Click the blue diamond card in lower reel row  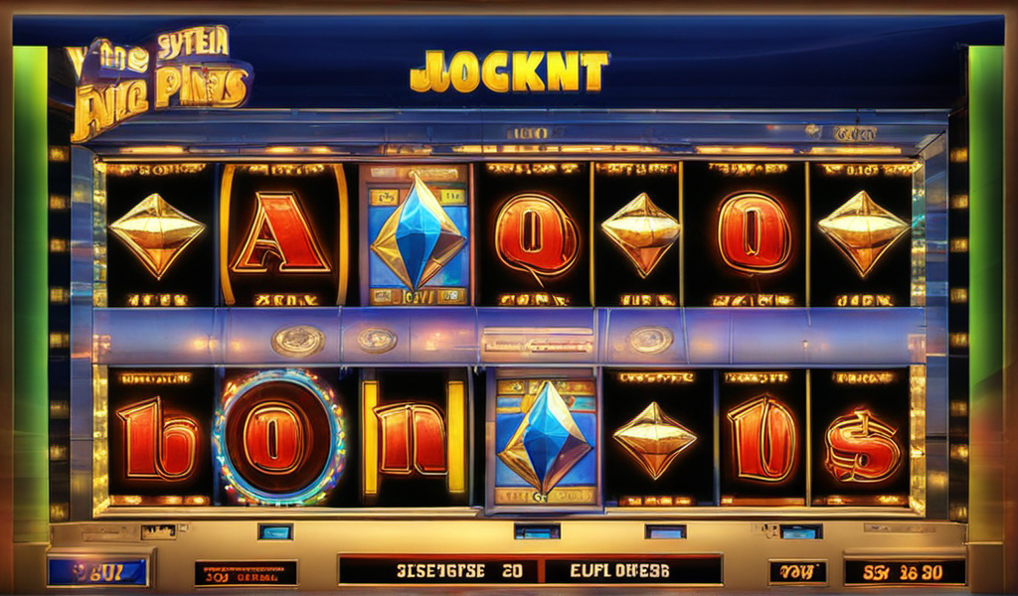545,438
